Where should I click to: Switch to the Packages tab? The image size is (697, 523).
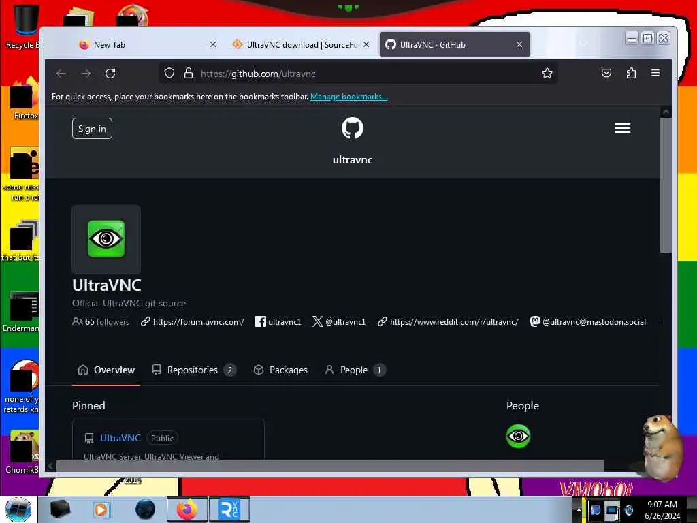click(x=280, y=370)
